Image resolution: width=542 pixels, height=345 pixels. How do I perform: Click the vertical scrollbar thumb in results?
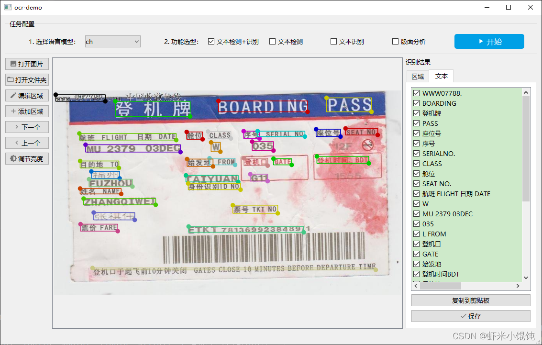click(526, 149)
